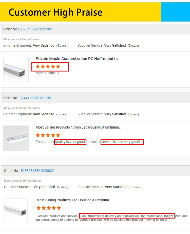Open Most Selling Products 17mm Led Housing title
The height and width of the screenshot is (234, 190).
coord(78,128)
